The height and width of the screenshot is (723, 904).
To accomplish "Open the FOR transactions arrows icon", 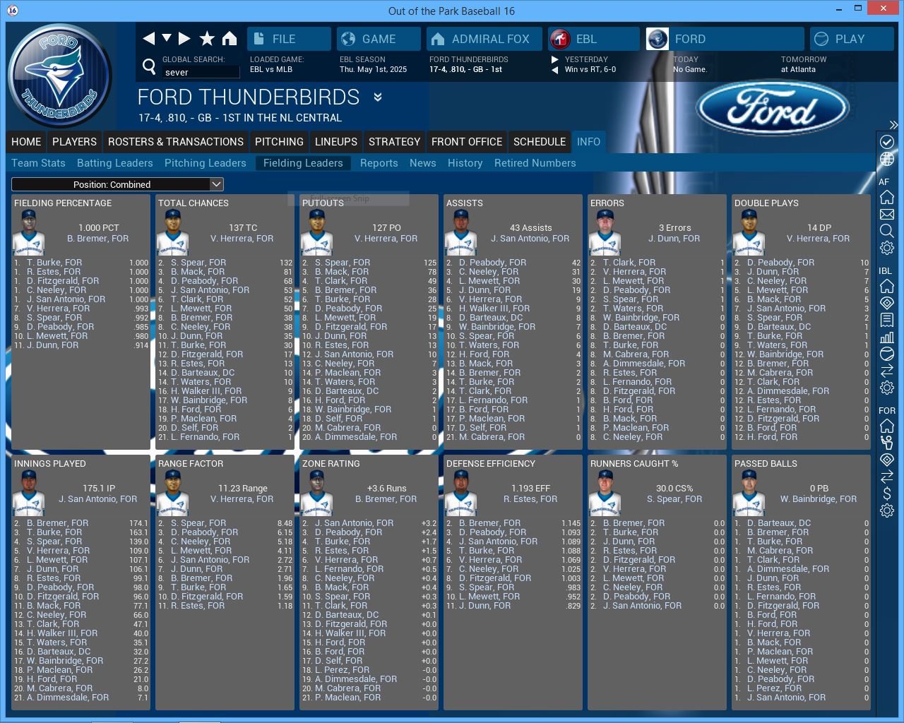I will click(887, 477).
